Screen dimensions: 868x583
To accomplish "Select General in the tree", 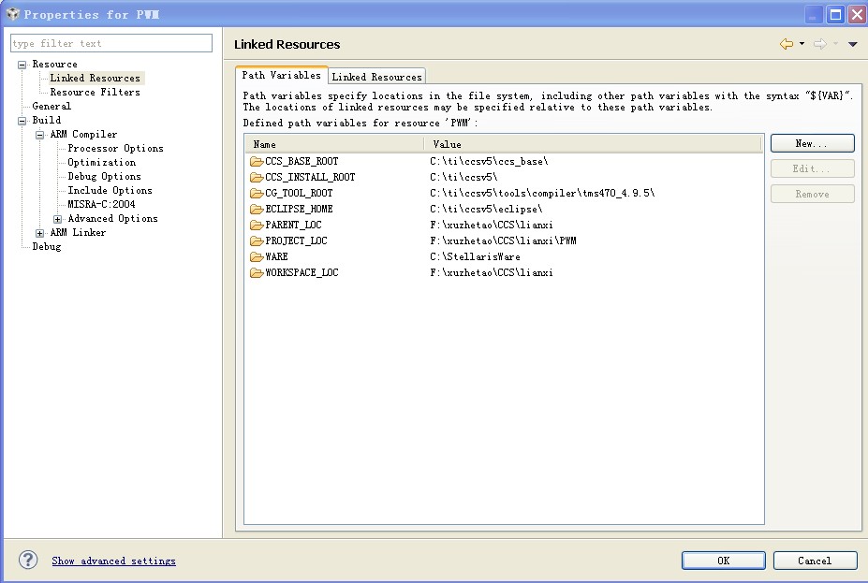I will (51, 106).
